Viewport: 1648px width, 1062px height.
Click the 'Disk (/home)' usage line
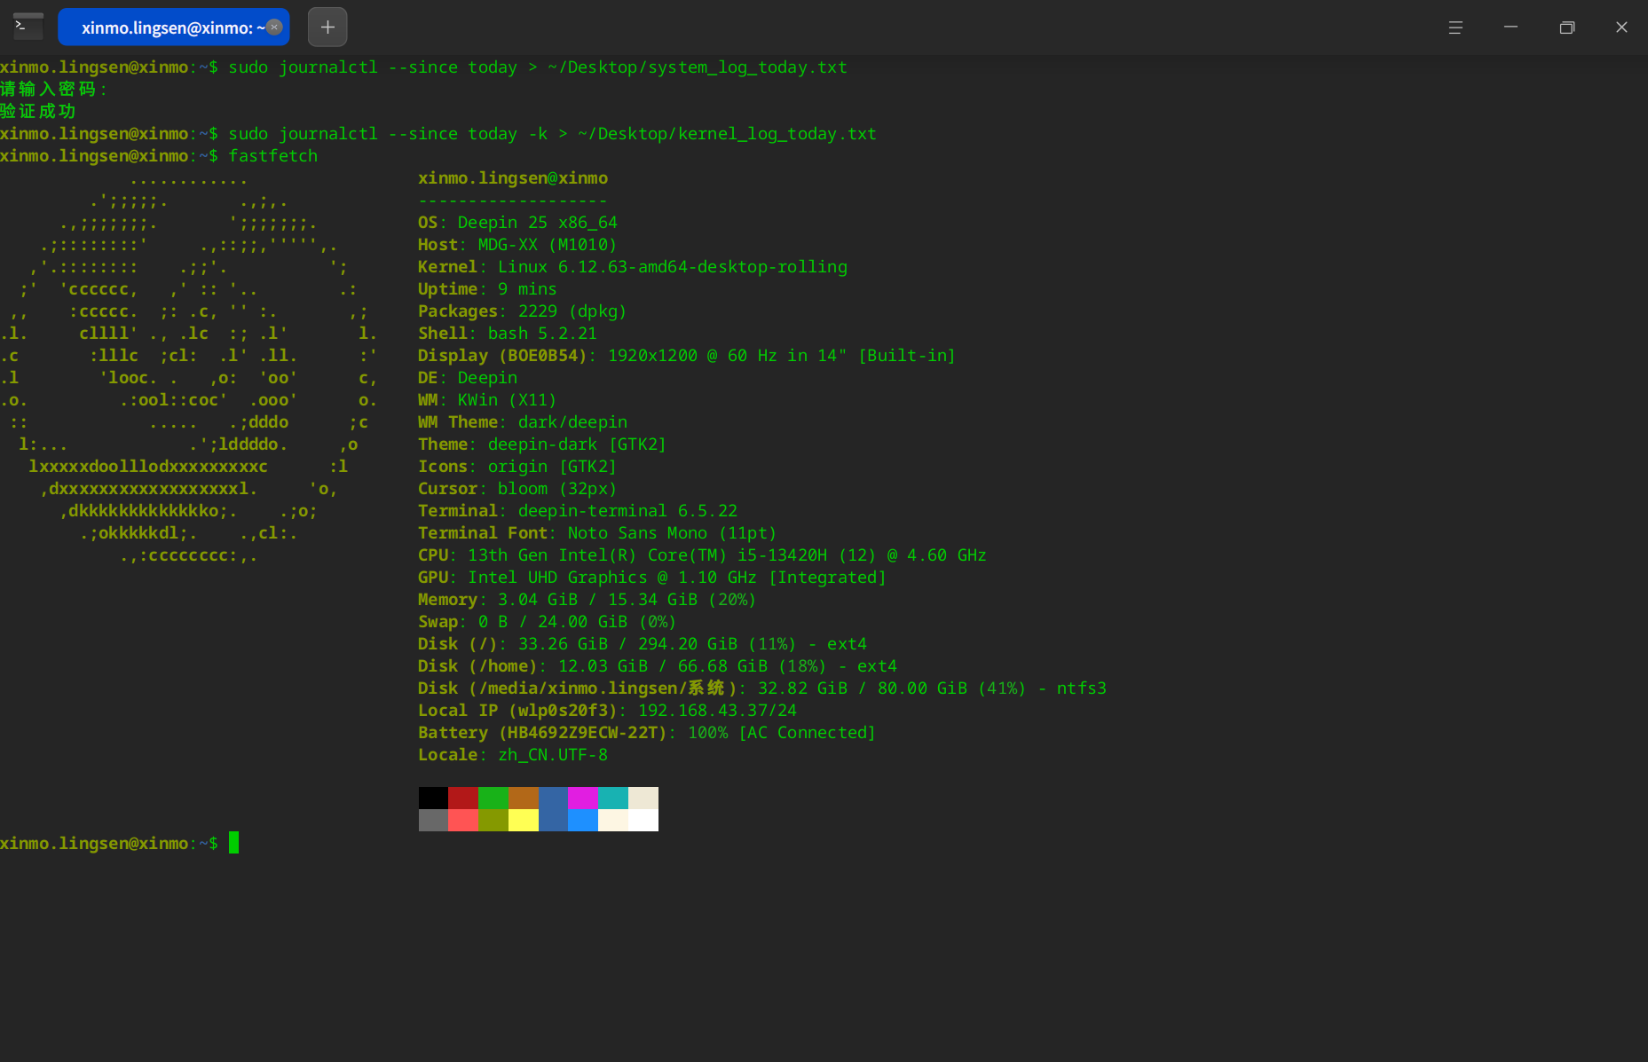(658, 666)
